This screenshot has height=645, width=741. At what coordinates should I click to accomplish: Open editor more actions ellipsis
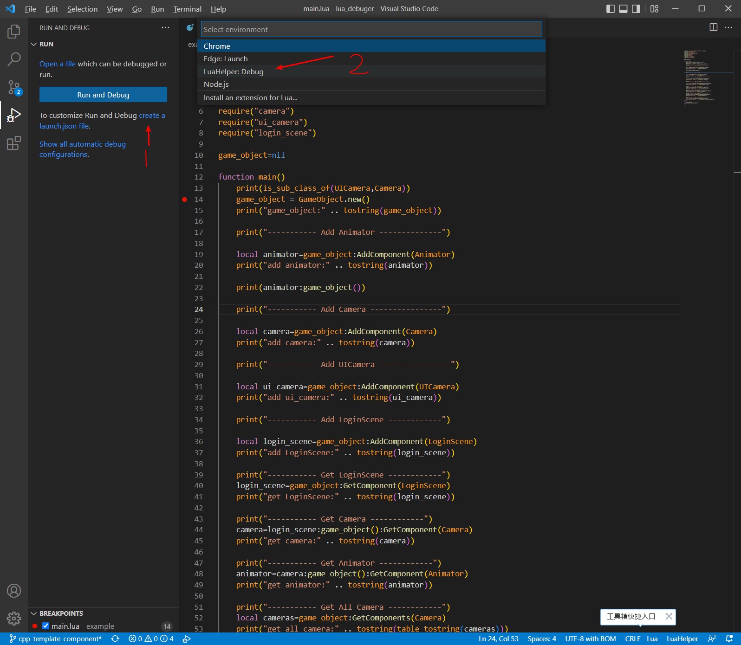tap(728, 27)
